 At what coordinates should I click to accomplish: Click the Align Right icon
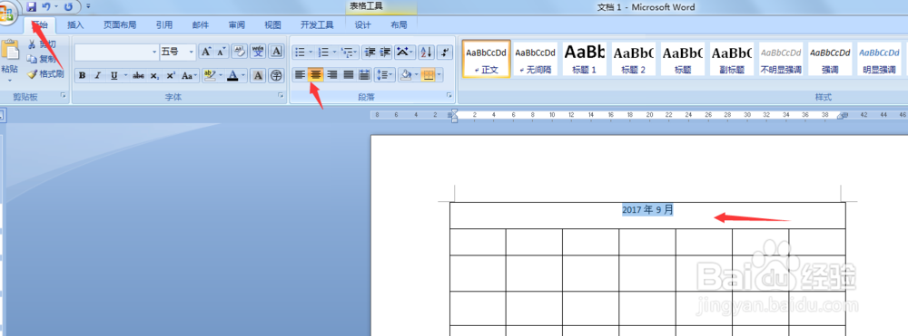click(331, 74)
